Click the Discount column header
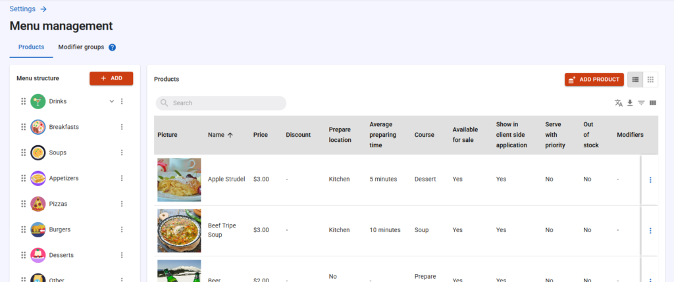The width and height of the screenshot is (674, 282). (x=298, y=135)
